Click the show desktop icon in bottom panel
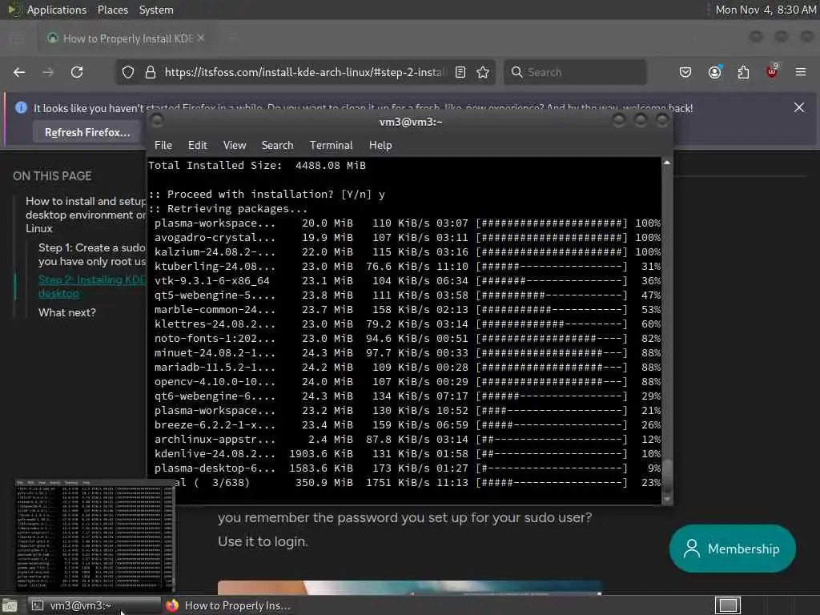 [x=10, y=605]
